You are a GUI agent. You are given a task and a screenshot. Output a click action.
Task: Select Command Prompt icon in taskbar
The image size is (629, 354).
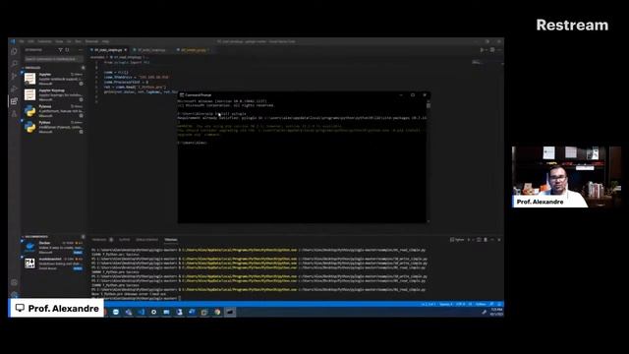pyautogui.click(x=230, y=312)
